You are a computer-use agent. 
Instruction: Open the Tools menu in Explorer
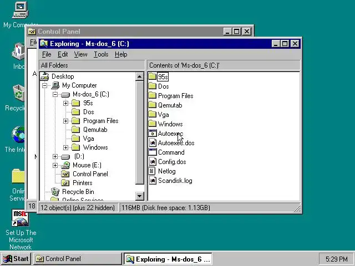coord(101,54)
